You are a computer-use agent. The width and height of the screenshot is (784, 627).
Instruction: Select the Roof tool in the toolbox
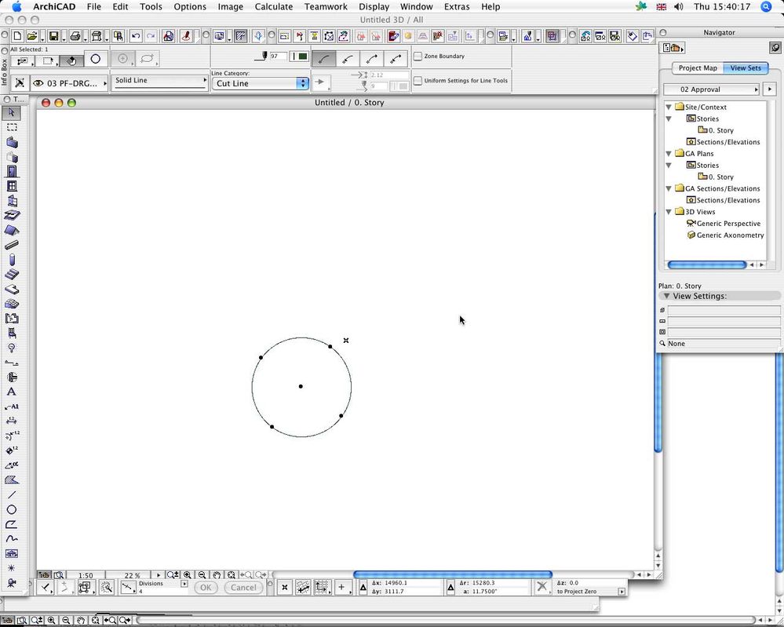coord(11,230)
